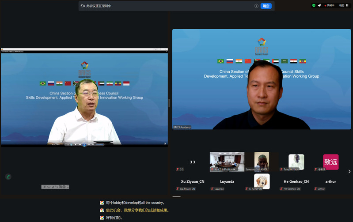The width and height of the screenshot is (353, 222).
Task: Show next page of participants arrow
Action: pos(349,171)
